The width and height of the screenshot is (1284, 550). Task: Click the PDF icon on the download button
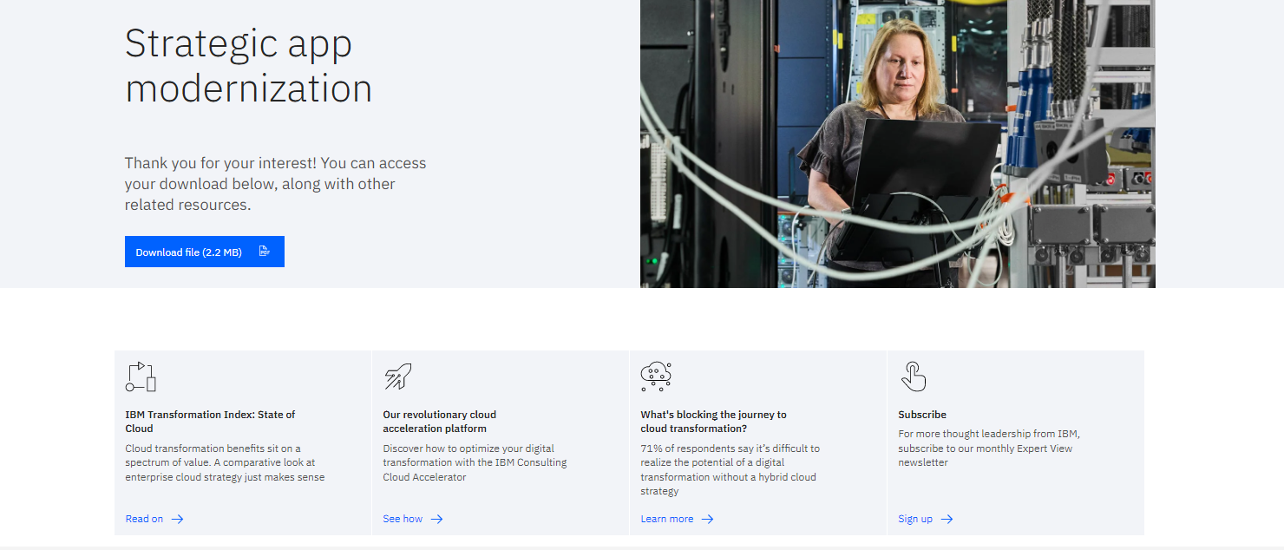pyautogui.click(x=265, y=252)
